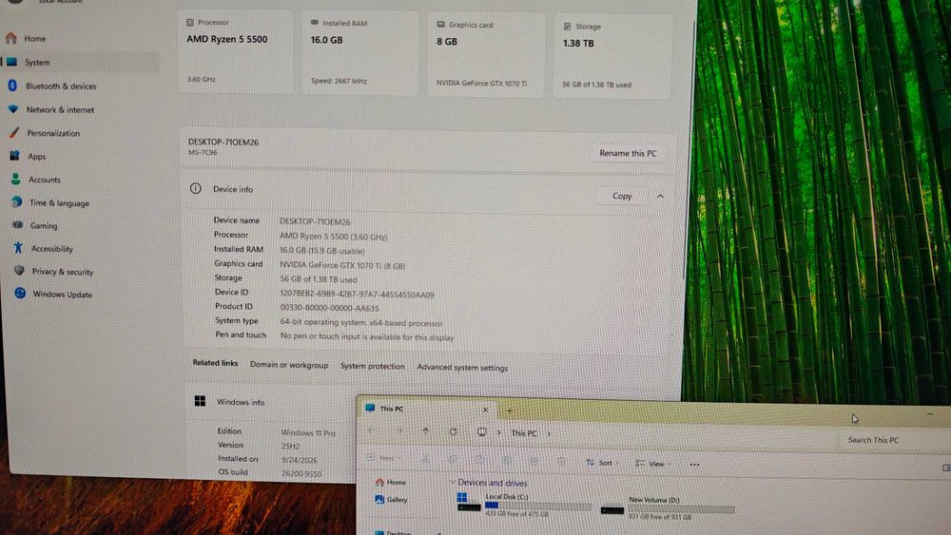Open Bluetooth & devices settings

61,86
